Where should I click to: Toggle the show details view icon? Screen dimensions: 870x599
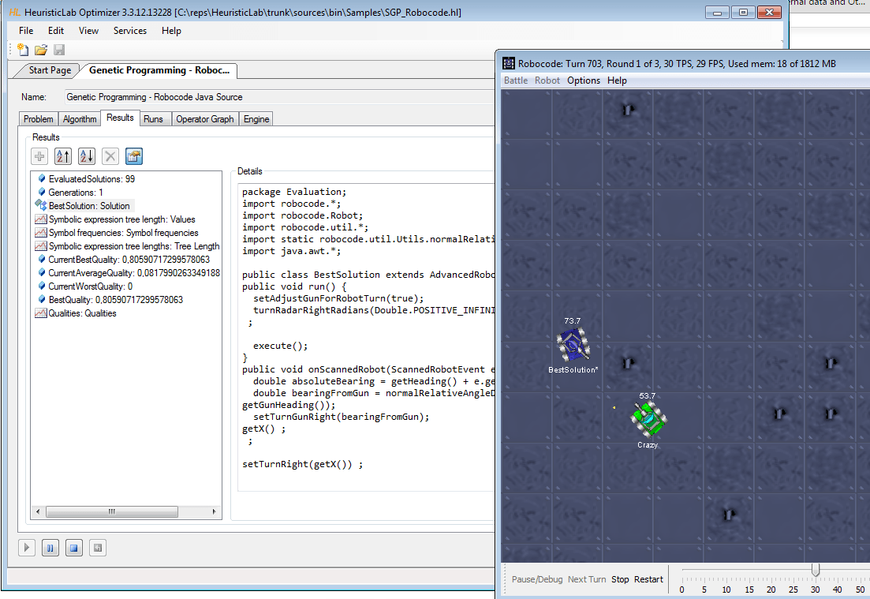click(134, 156)
